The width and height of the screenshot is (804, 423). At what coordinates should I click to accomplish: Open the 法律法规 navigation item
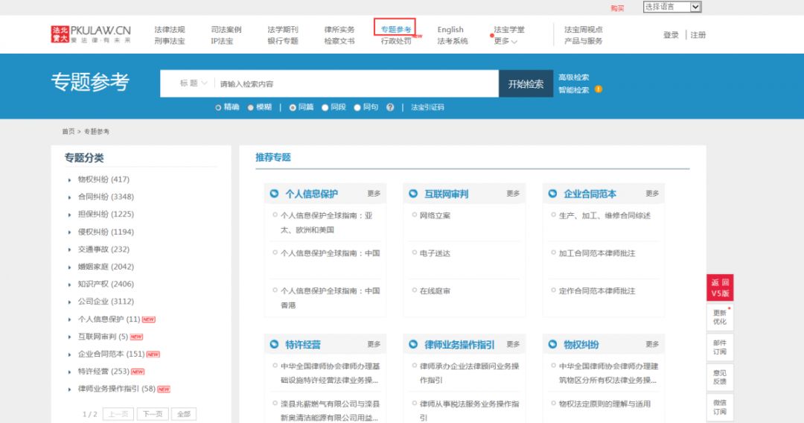[x=169, y=30]
